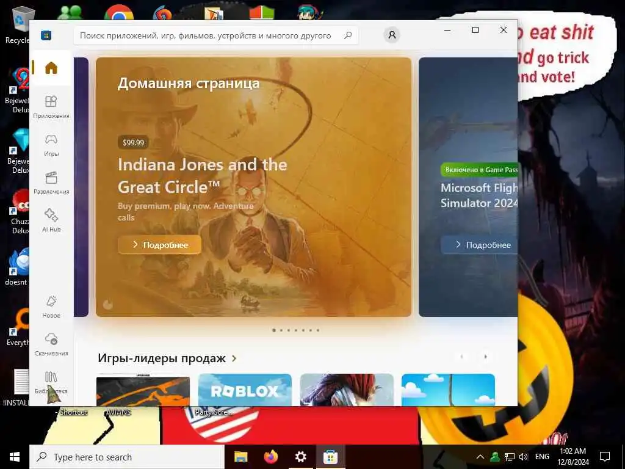Open the Roblox game thumbnail
The width and height of the screenshot is (625, 469).
click(245, 390)
